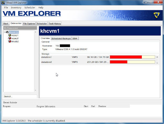The height and width of the screenshot is (124, 164).
Task: Focus the Search input field
Action: pos(20,96)
